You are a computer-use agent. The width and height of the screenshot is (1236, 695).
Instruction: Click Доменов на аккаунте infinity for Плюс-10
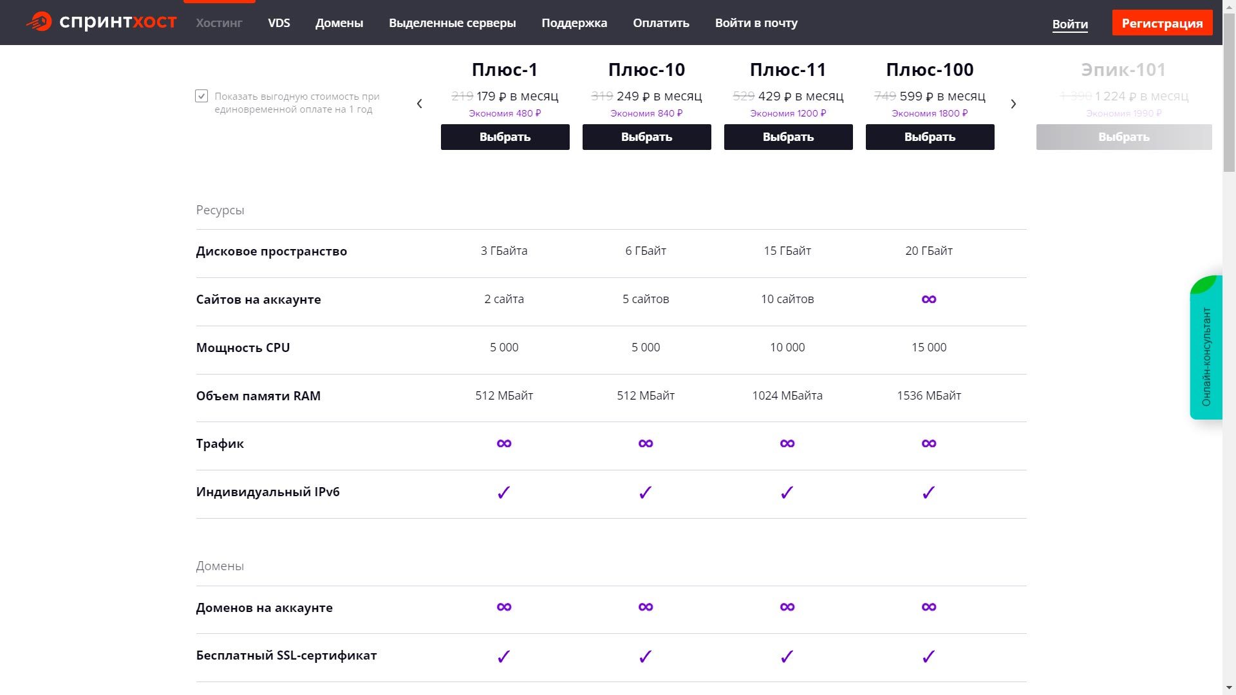click(x=646, y=607)
